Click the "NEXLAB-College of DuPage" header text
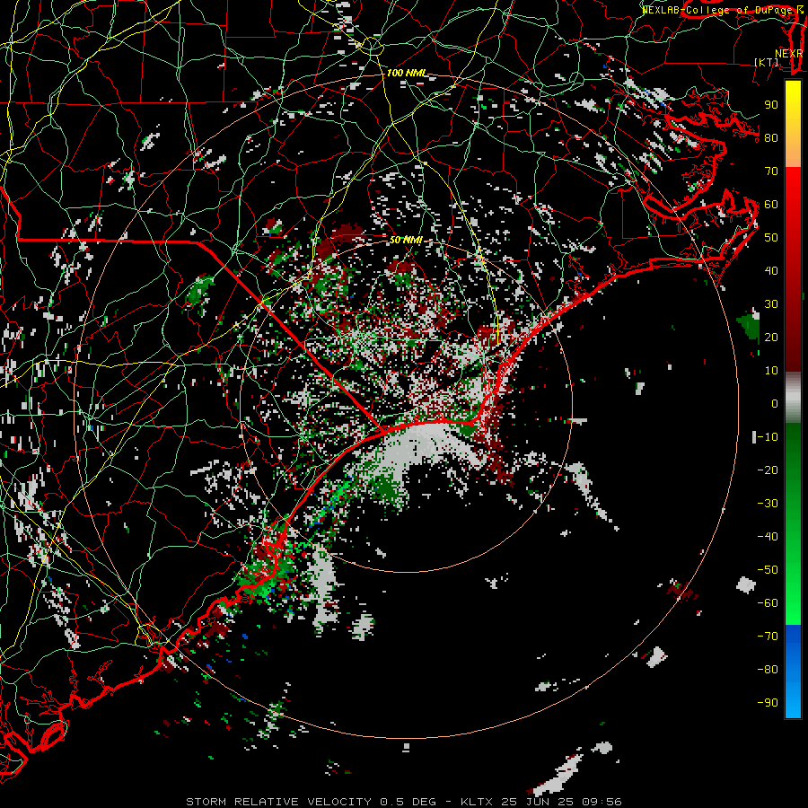This screenshot has height=808, width=808. coord(718,10)
